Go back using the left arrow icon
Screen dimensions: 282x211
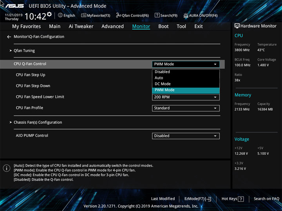(9, 37)
